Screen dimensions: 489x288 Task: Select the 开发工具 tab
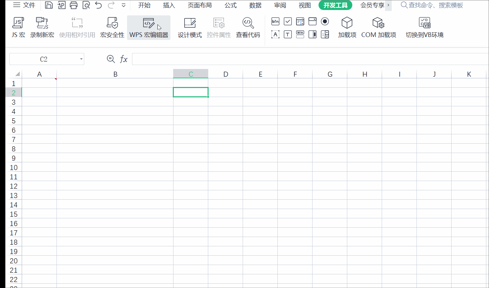335,5
